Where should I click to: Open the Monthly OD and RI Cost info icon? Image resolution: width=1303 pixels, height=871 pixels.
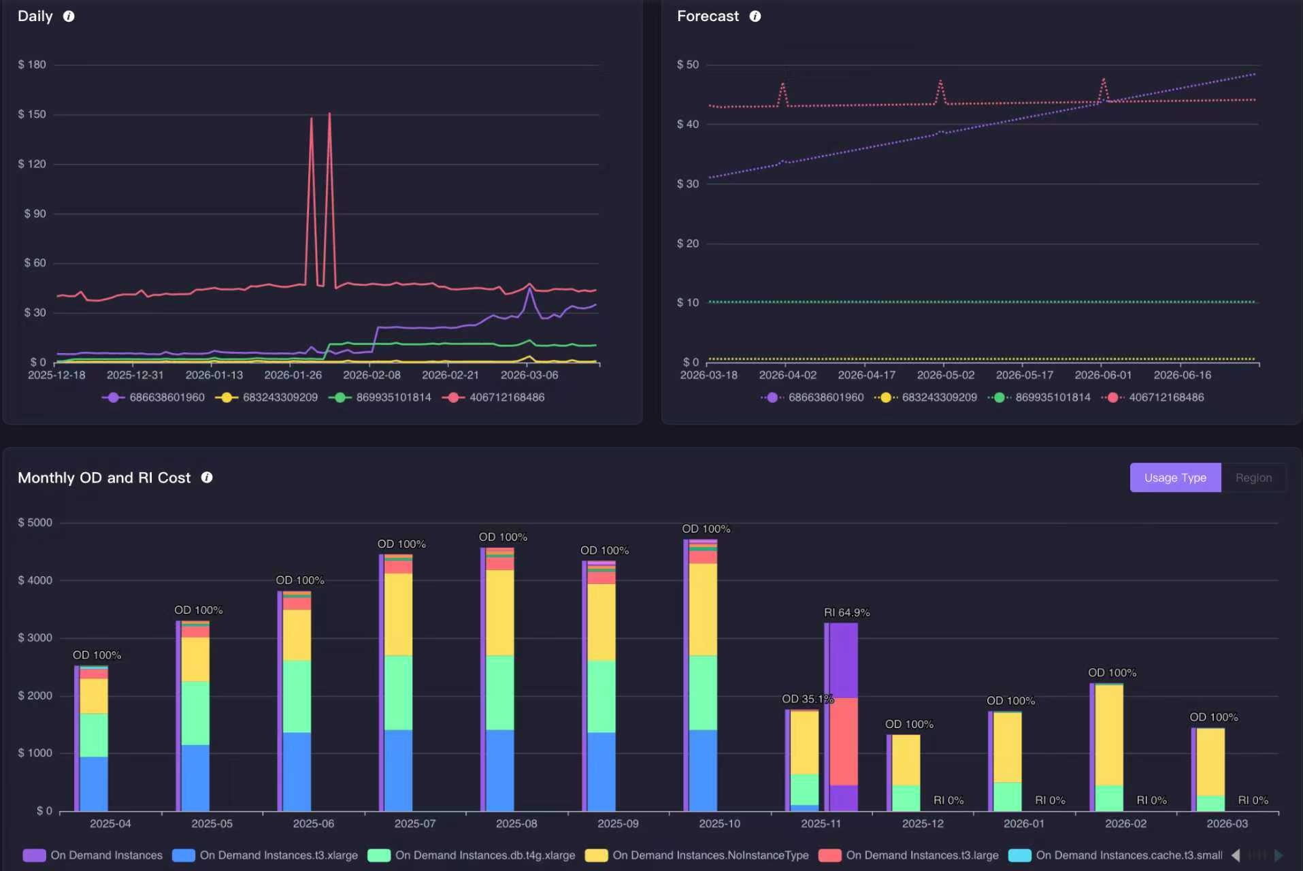[x=207, y=477]
